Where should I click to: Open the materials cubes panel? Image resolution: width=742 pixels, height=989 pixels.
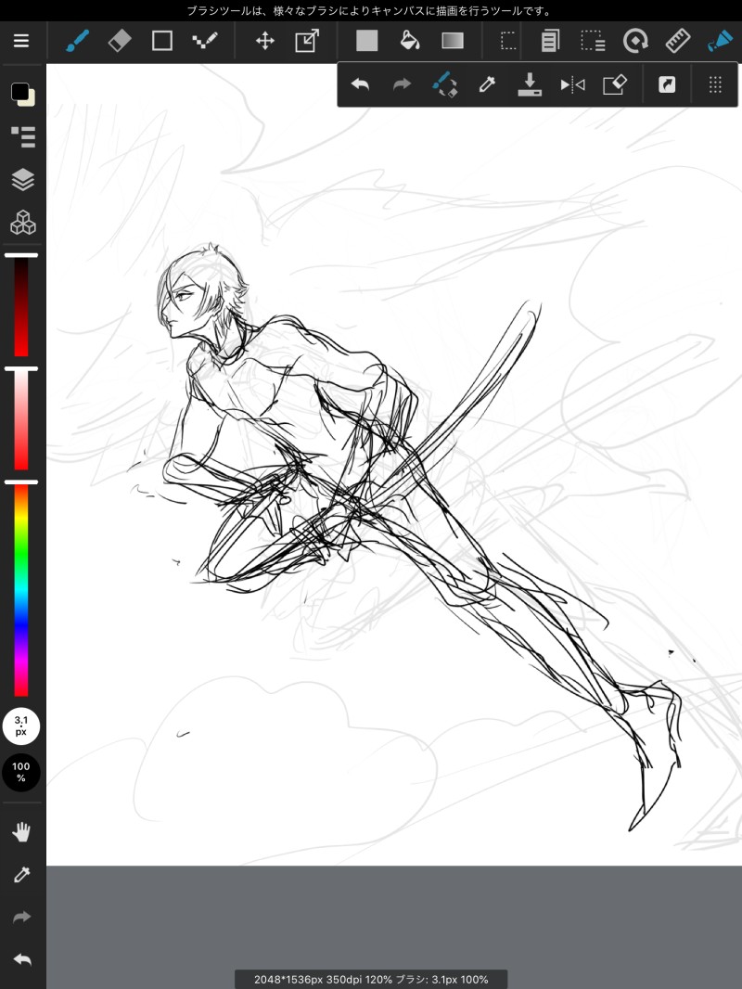(x=23, y=222)
